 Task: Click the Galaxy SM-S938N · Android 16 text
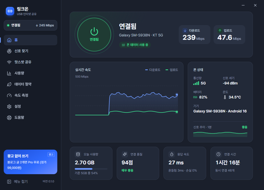[220, 111]
